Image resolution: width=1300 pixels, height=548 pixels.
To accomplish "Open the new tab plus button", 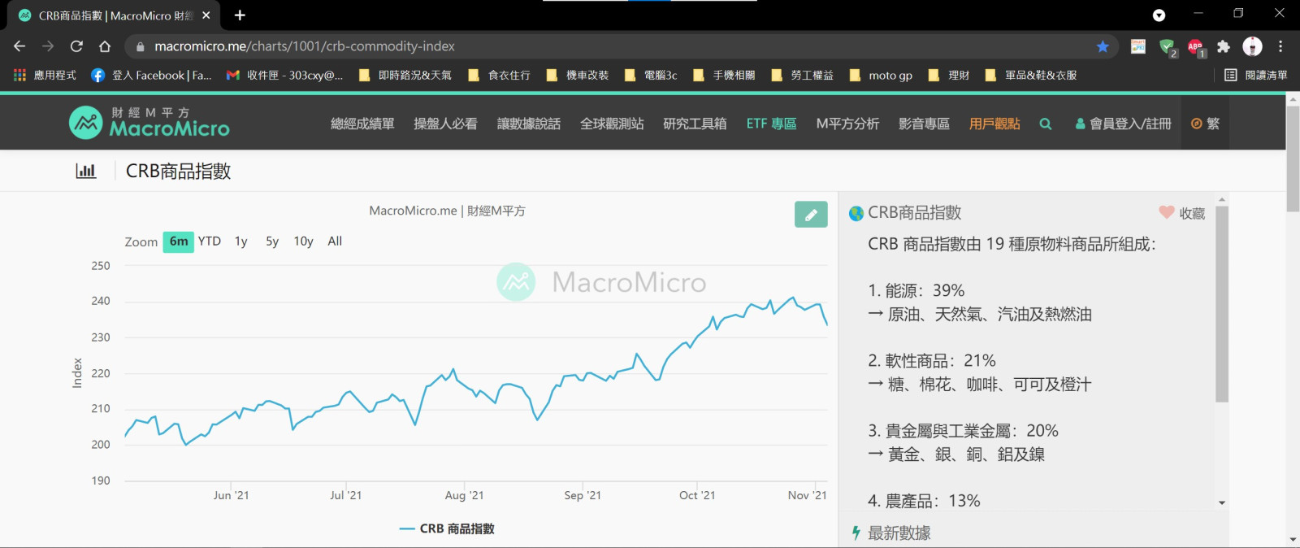I will click(240, 15).
